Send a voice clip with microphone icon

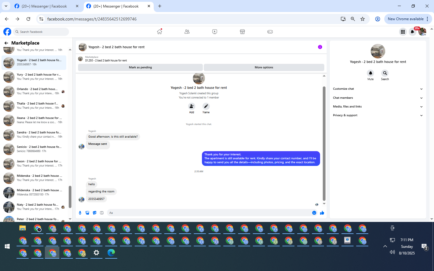[80, 213]
